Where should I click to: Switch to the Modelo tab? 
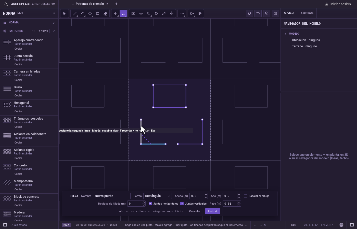(x=289, y=13)
